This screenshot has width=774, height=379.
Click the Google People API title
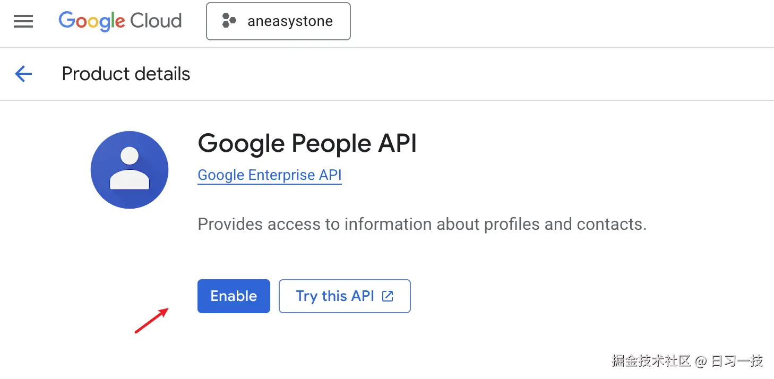[307, 143]
